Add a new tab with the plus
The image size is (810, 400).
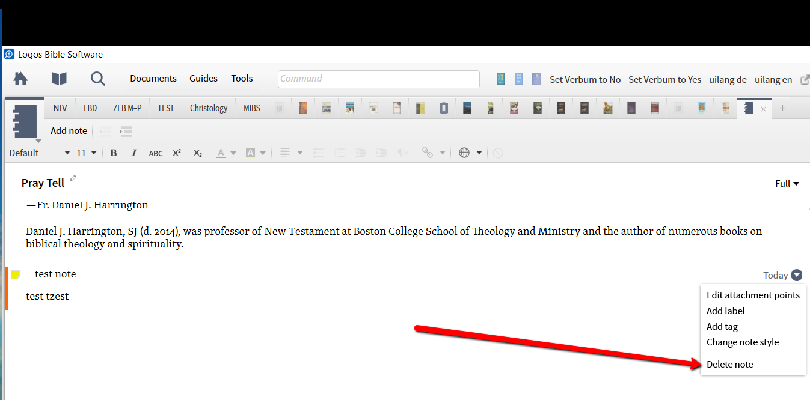pyautogui.click(x=782, y=108)
